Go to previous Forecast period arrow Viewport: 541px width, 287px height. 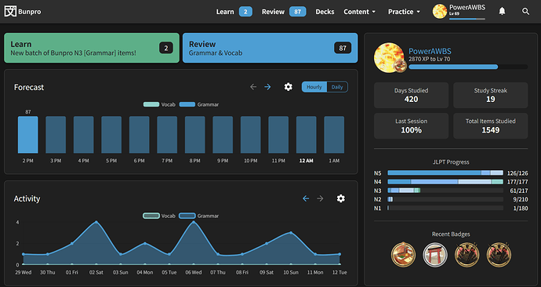(253, 87)
